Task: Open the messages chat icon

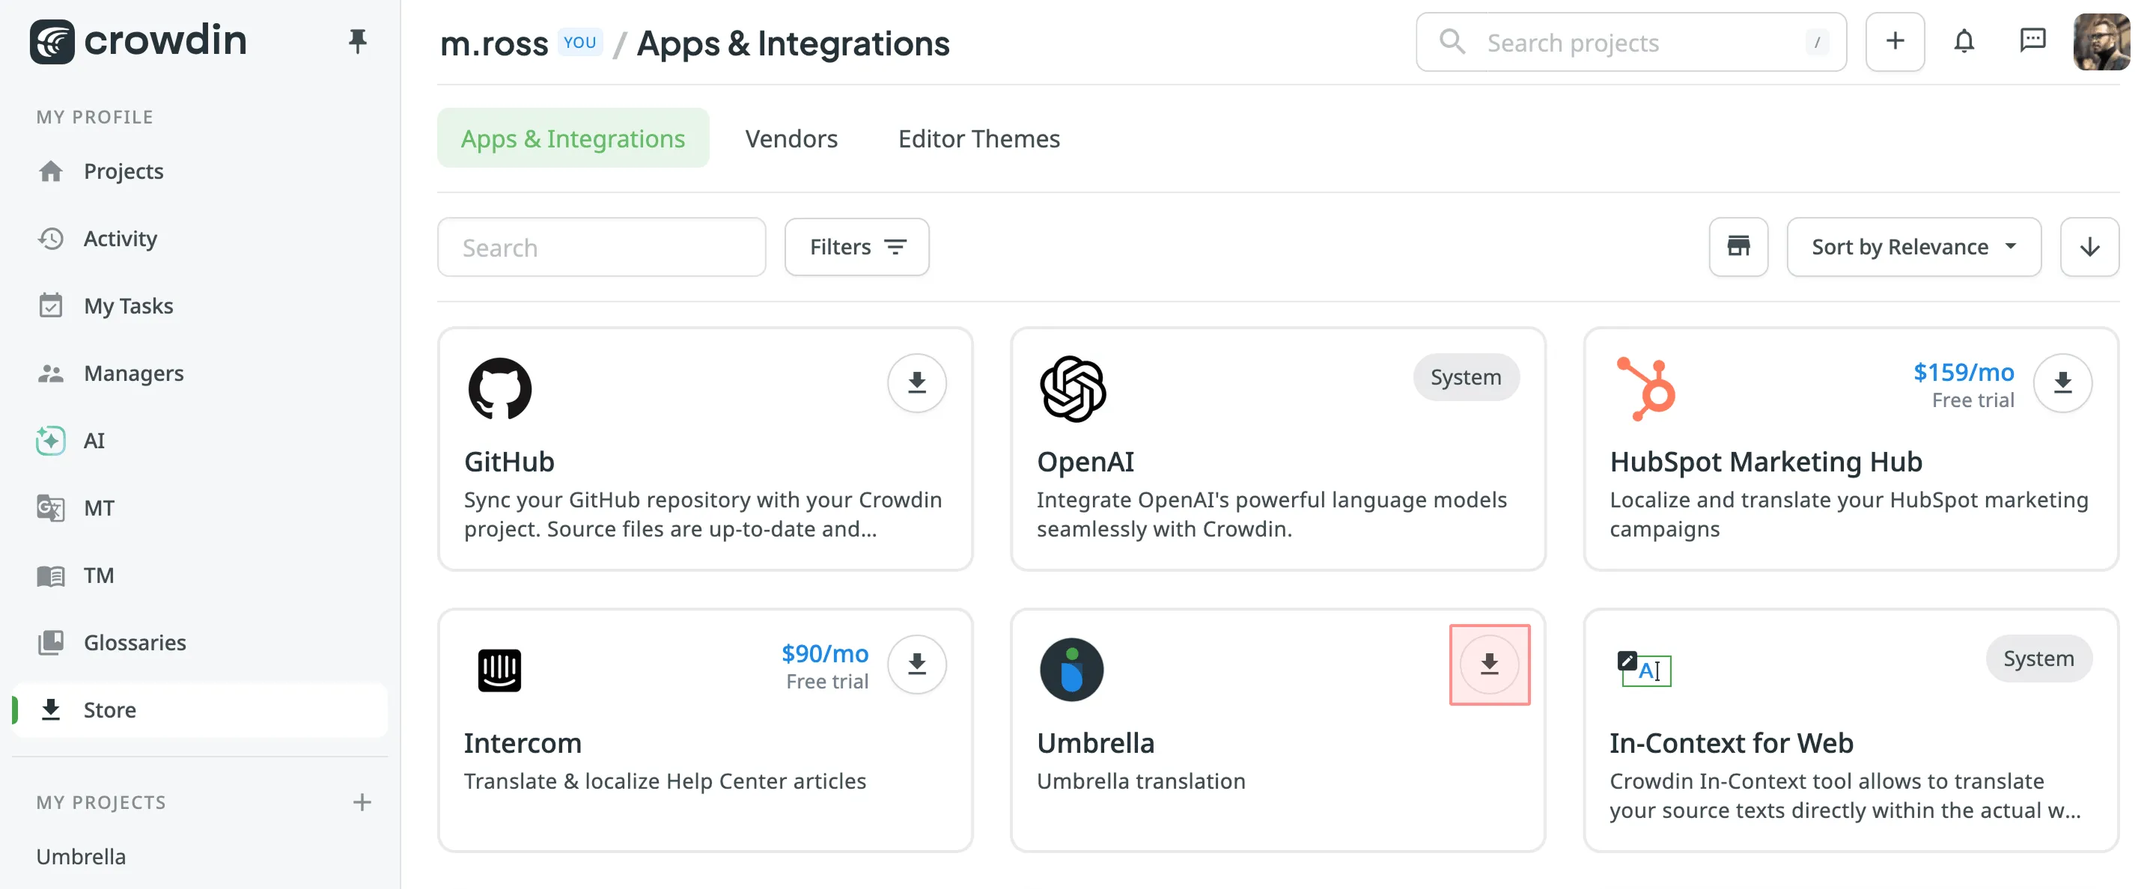Action: pyautogui.click(x=2032, y=41)
